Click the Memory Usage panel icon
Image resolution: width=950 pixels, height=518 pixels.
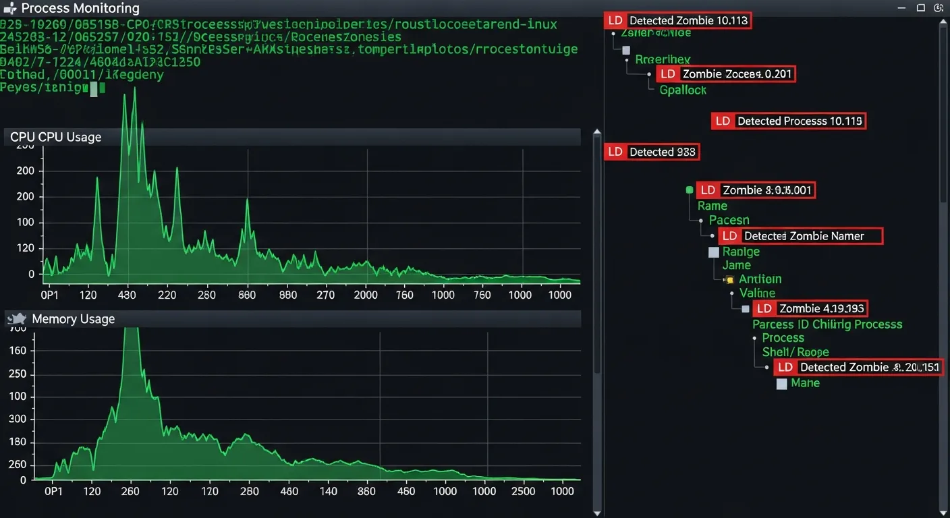tap(17, 318)
